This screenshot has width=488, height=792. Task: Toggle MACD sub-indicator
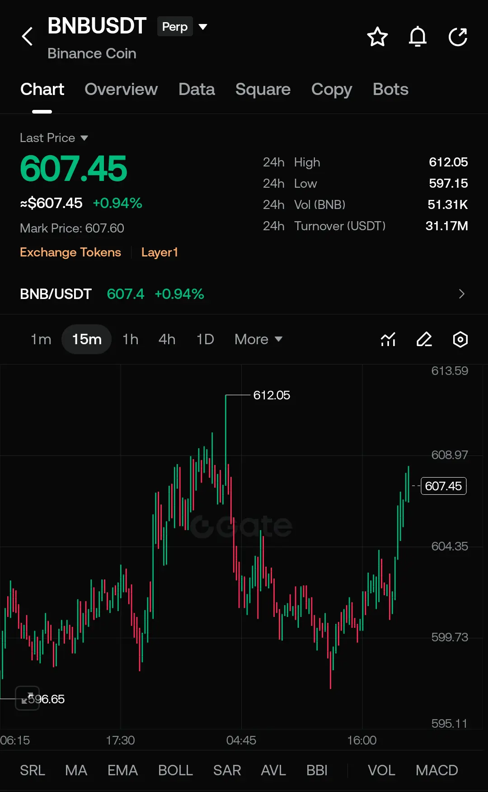436,770
